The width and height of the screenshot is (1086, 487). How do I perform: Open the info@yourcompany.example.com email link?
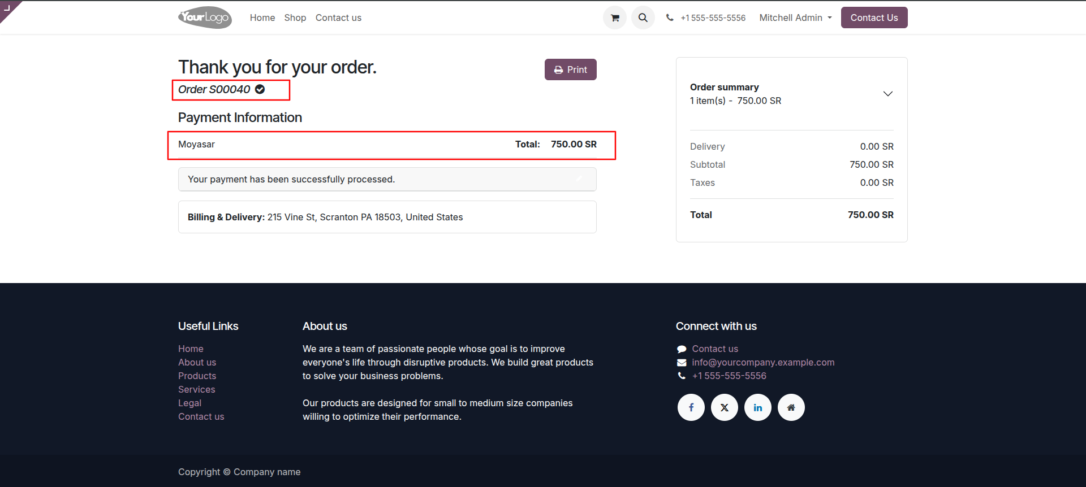763,362
